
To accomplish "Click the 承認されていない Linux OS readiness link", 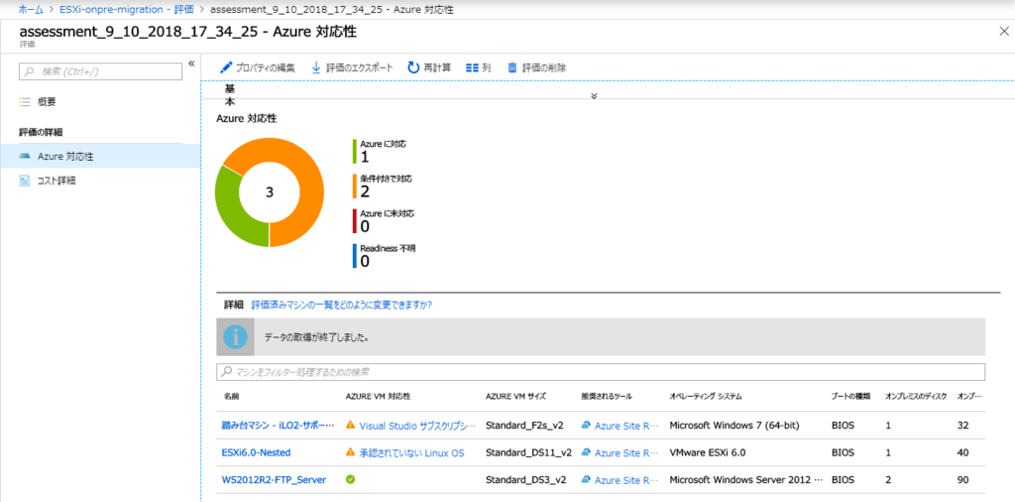I will pos(411,452).
